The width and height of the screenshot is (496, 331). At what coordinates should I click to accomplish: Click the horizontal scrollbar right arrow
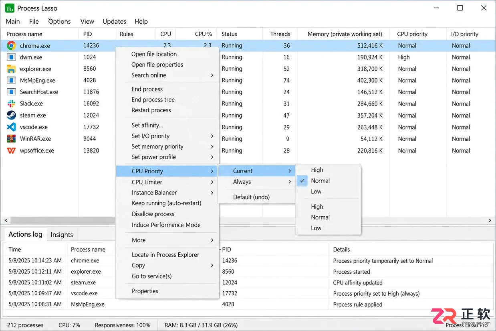[490, 221]
